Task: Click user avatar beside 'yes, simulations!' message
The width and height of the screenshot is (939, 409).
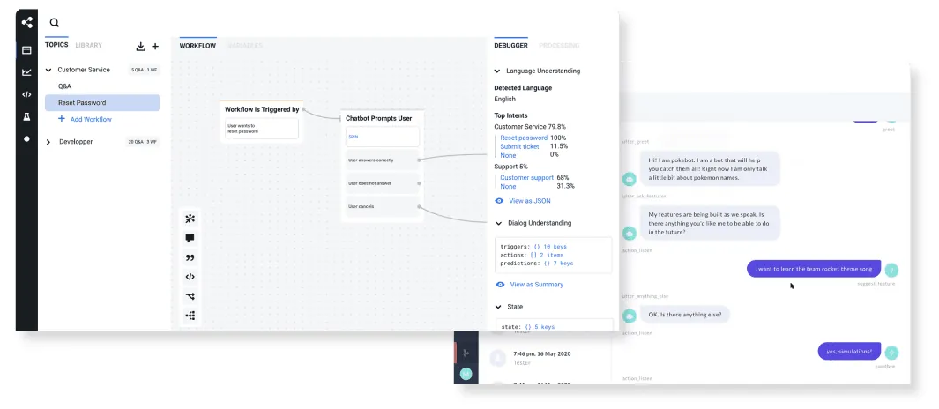Action: (891, 353)
